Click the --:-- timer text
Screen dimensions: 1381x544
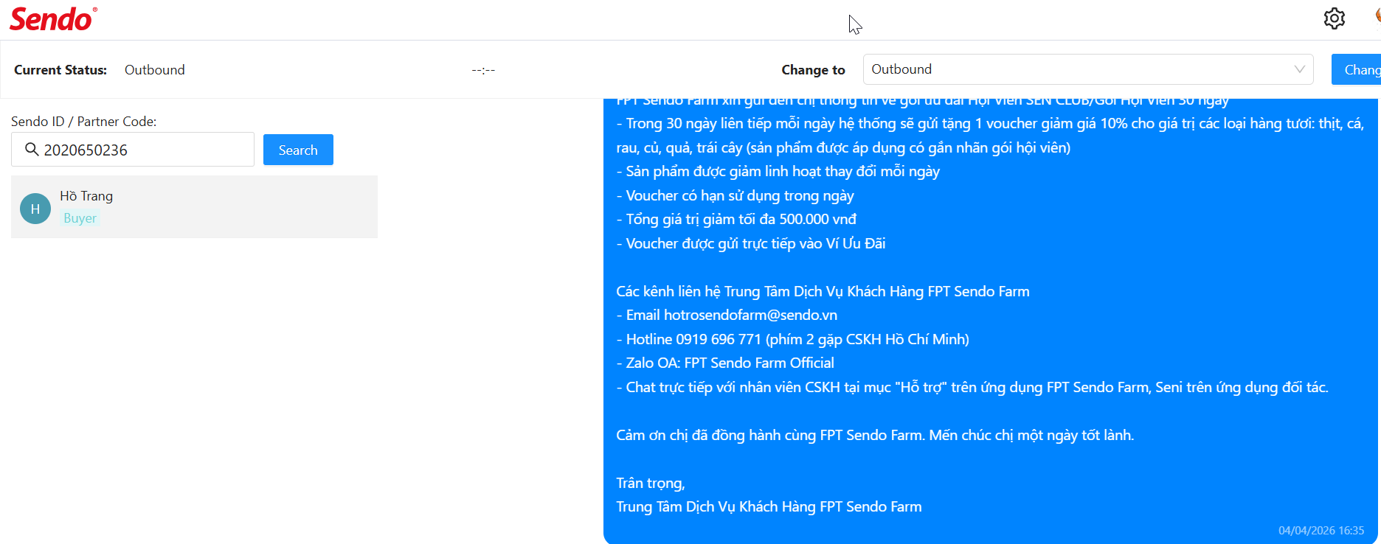tap(483, 70)
